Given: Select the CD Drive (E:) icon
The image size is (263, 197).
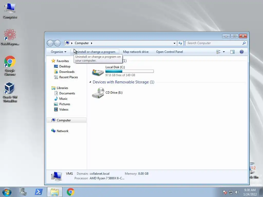Looking at the screenshot, I should click(x=98, y=93).
